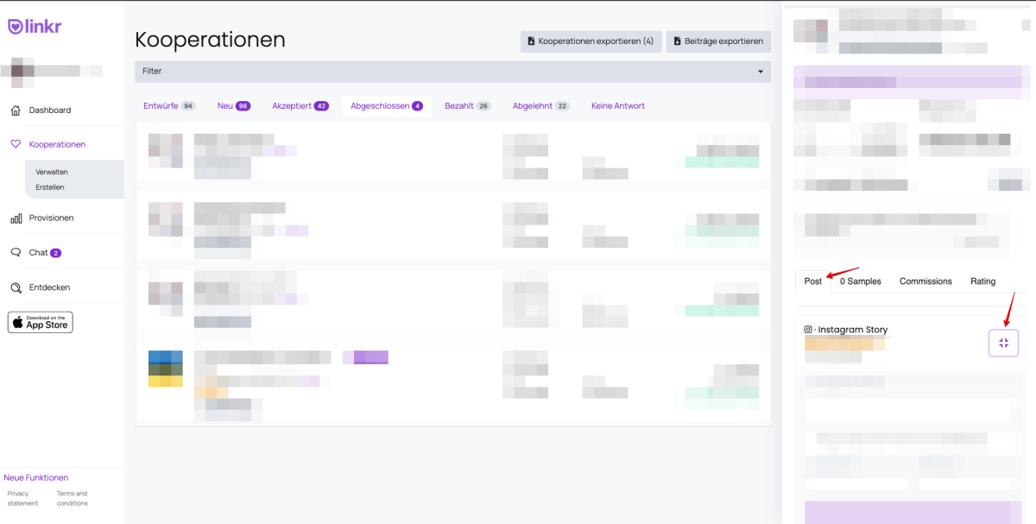Expand the Filter dropdown
This screenshot has width=1036, height=524.
(x=452, y=72)
